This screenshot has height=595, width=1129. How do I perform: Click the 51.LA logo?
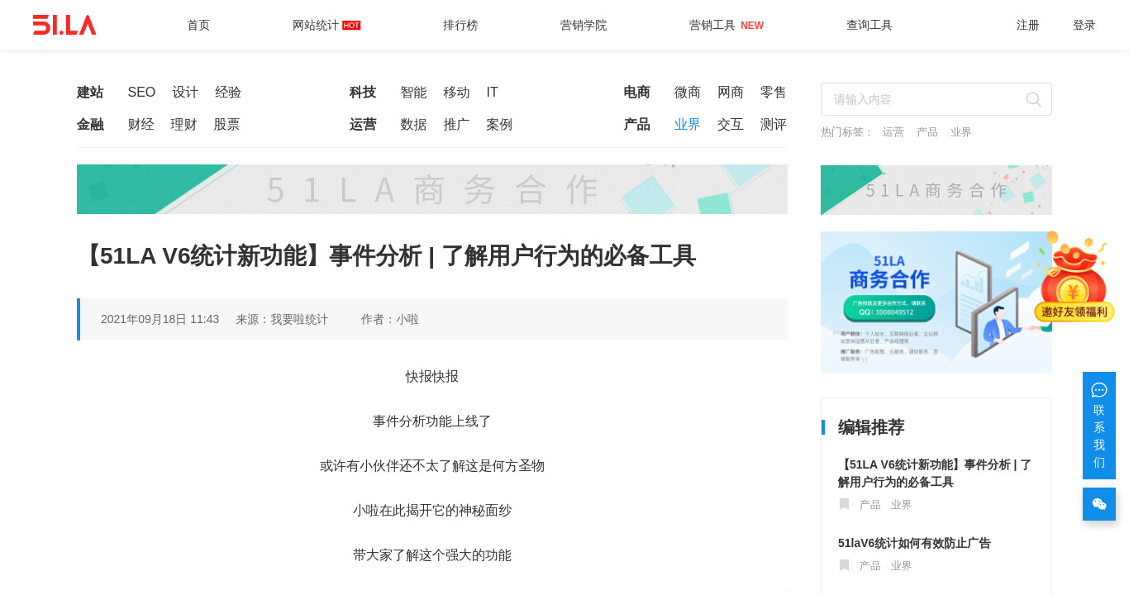[x=64, y=25]
